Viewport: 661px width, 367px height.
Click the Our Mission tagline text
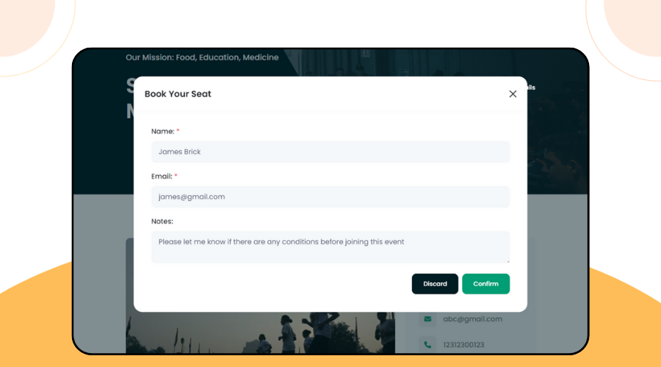pyautogui.click(x=202, y=57)
